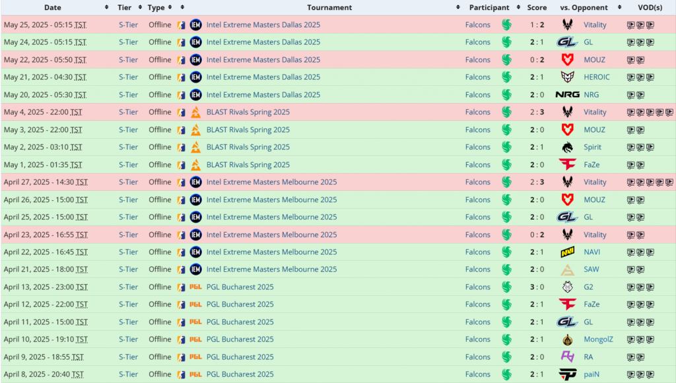Sort by Type column arrows
The image size is (676, 383).
pyautogui.click(x=170, y=7)
